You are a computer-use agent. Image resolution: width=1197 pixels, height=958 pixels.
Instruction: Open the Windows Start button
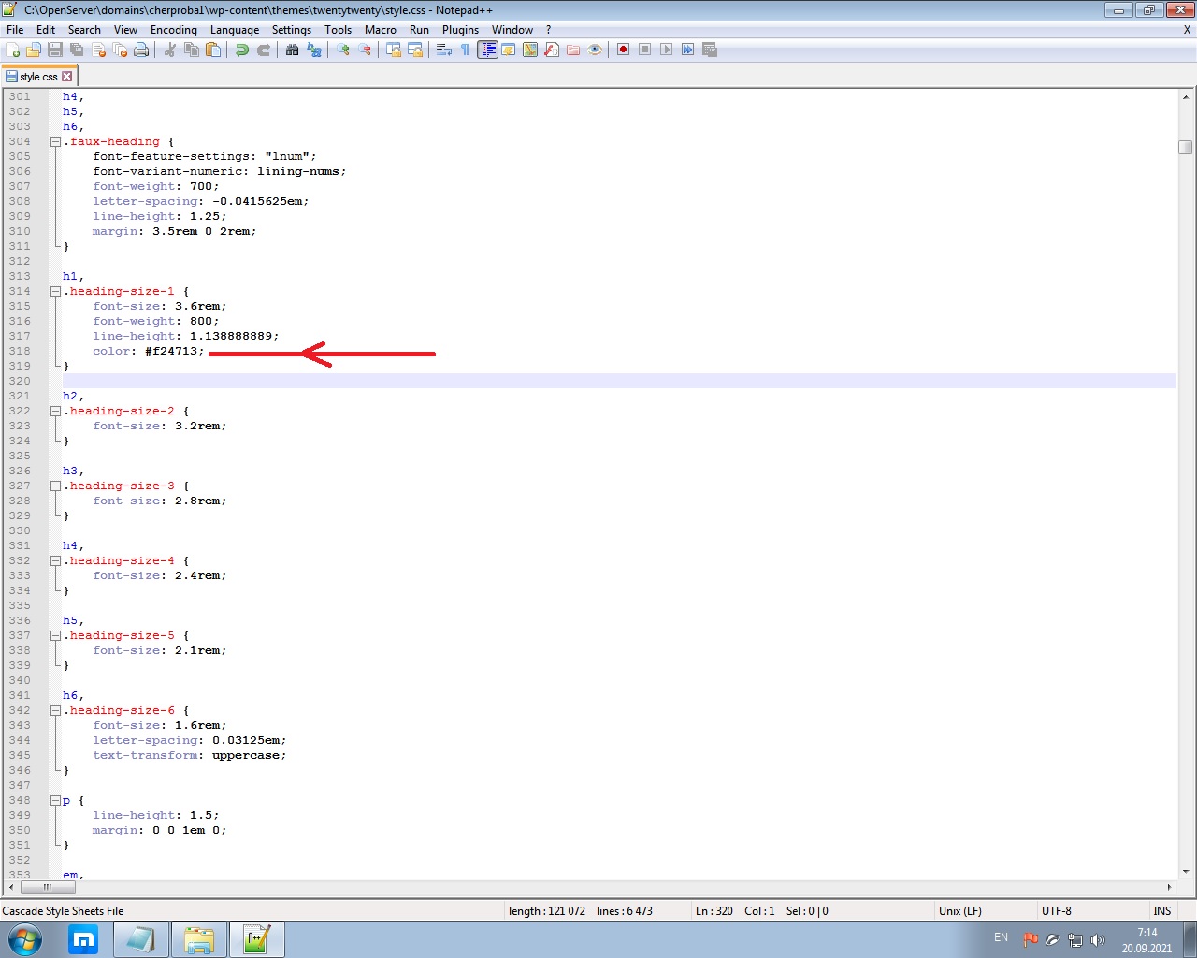pyautogui.click(x=25, y=939)
